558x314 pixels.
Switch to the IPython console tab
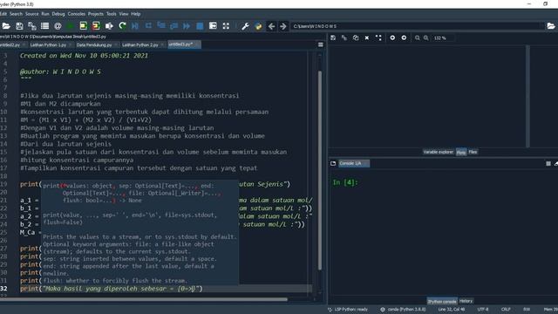tap(442, 301)
